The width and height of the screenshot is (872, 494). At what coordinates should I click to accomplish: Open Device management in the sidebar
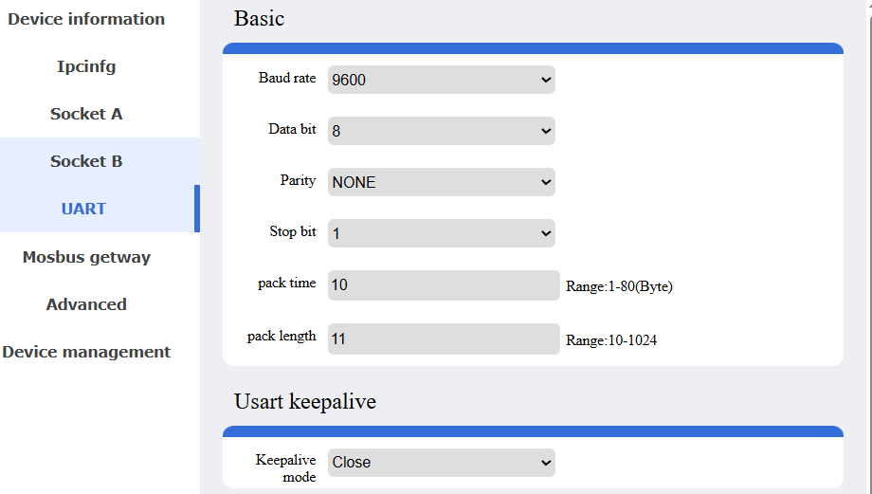pyautogui.click(x=86, y=352)
